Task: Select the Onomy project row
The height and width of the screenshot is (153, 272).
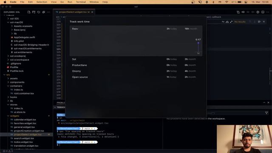Action: tap(136, 71)
